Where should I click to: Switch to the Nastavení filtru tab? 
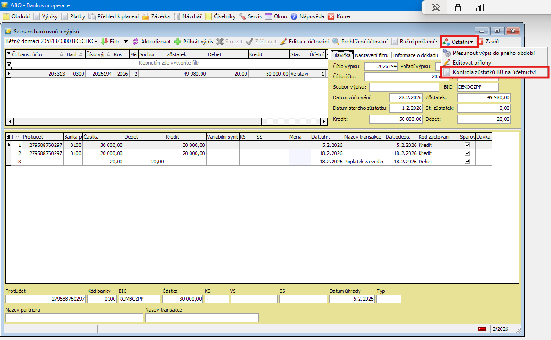click(x=372, y=55)
